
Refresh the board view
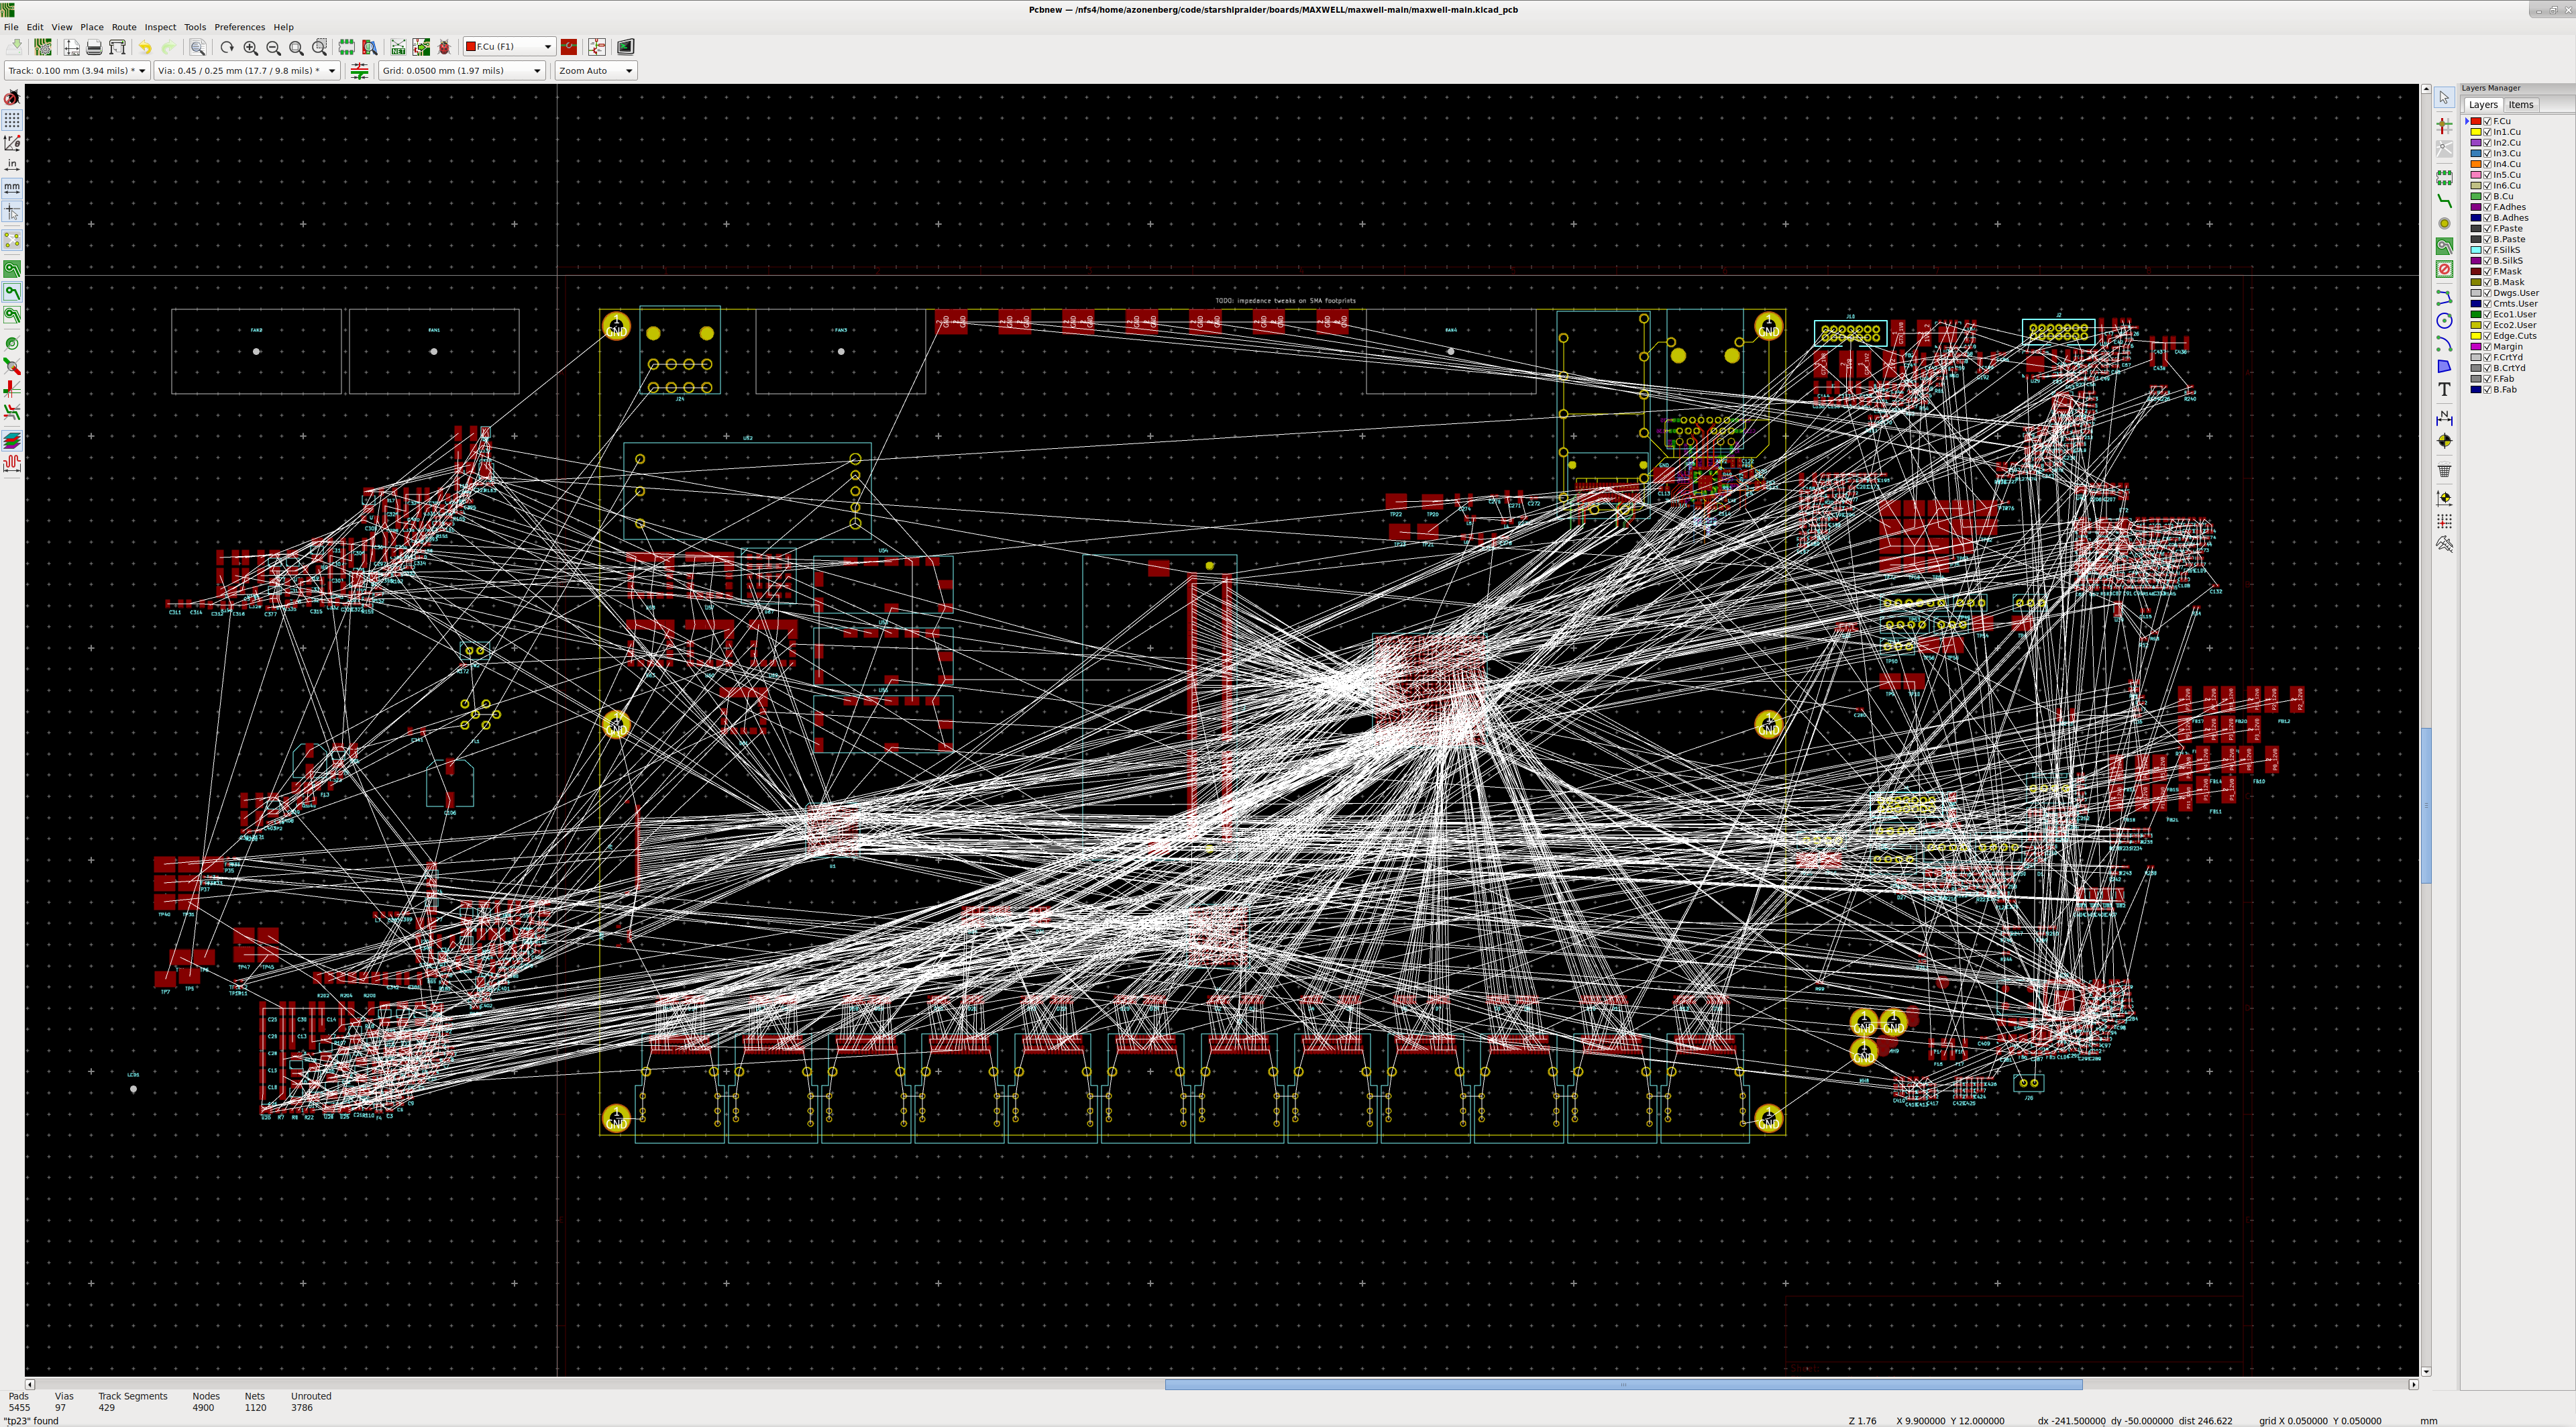pos(227,47)
